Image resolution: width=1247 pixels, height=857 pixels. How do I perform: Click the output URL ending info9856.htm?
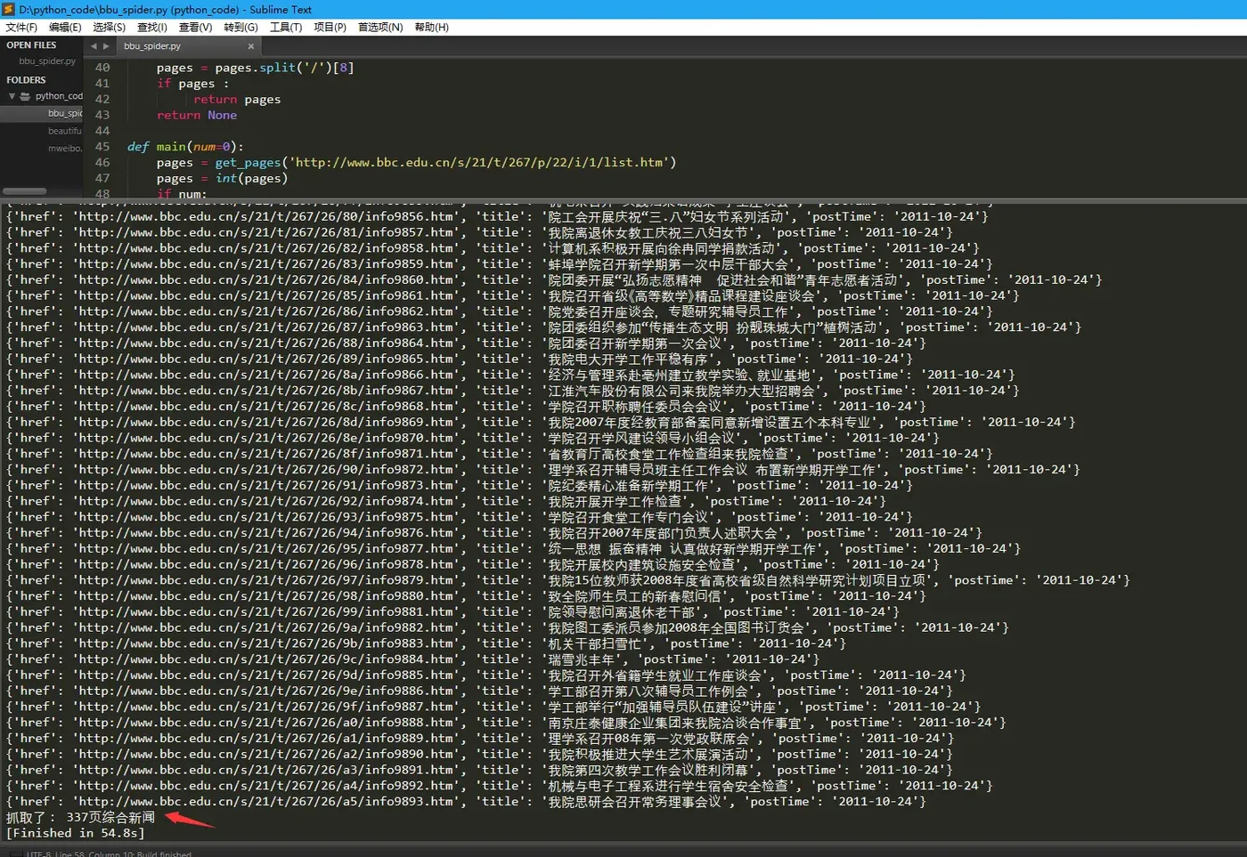click(x=267, y=217)
